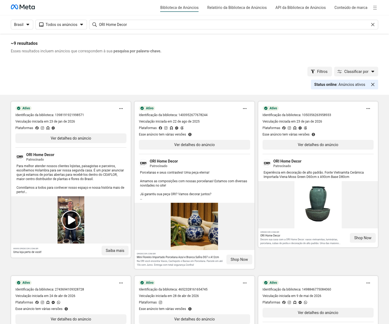Open more options on ad 2743694109328728
The width and height of the screenshot is (389, 324).
coord(121,283)
